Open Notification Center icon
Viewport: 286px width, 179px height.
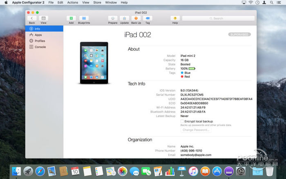(x=279, y=2)
